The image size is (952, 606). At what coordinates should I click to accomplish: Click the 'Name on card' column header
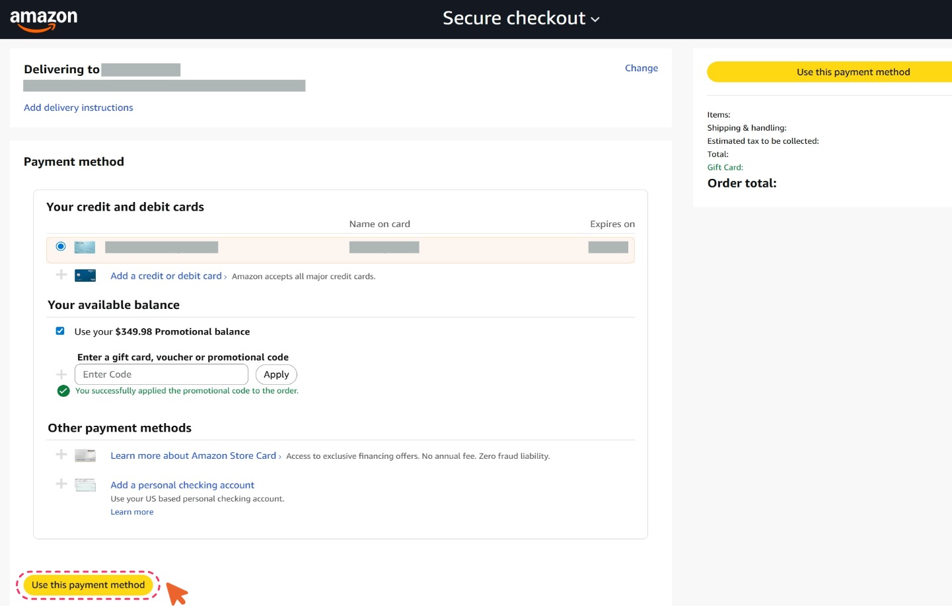pyautogui.click(x=380, y=224)
